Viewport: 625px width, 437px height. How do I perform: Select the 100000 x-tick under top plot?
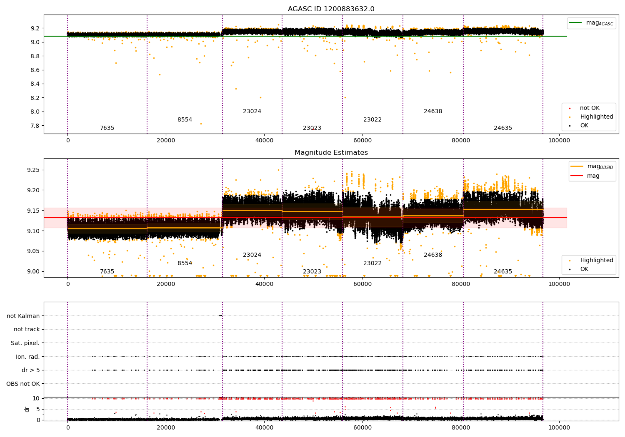pyautogui.click(x=559, y=141)
